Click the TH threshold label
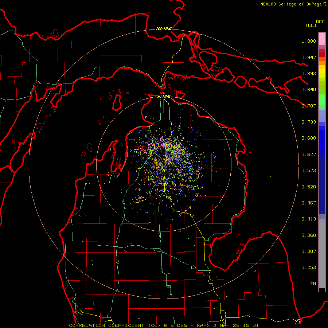Image resolution: width=328 pixels, height=328 pixels. [x=313, y=284]
